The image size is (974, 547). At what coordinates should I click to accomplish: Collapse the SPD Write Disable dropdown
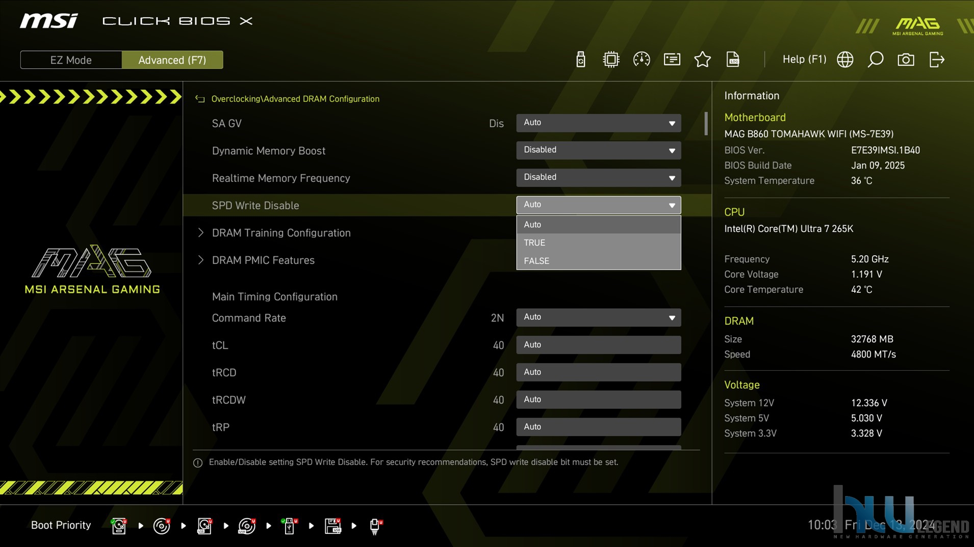[x=598, y=205]
